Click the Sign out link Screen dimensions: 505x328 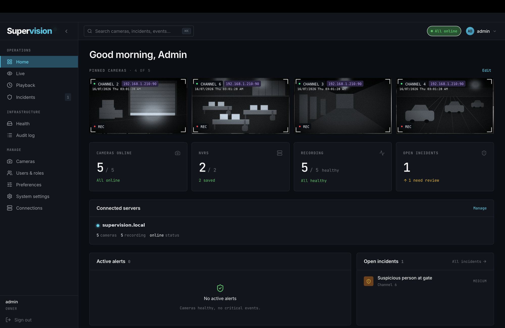(19, 320)
